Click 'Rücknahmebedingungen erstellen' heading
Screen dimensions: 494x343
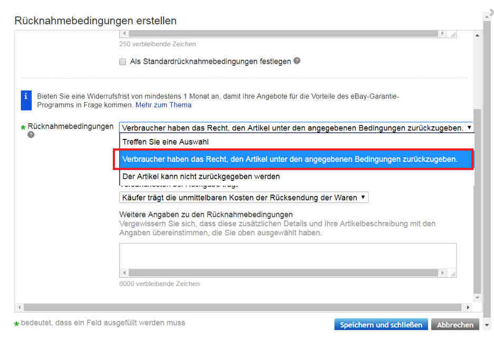(95, 21)
